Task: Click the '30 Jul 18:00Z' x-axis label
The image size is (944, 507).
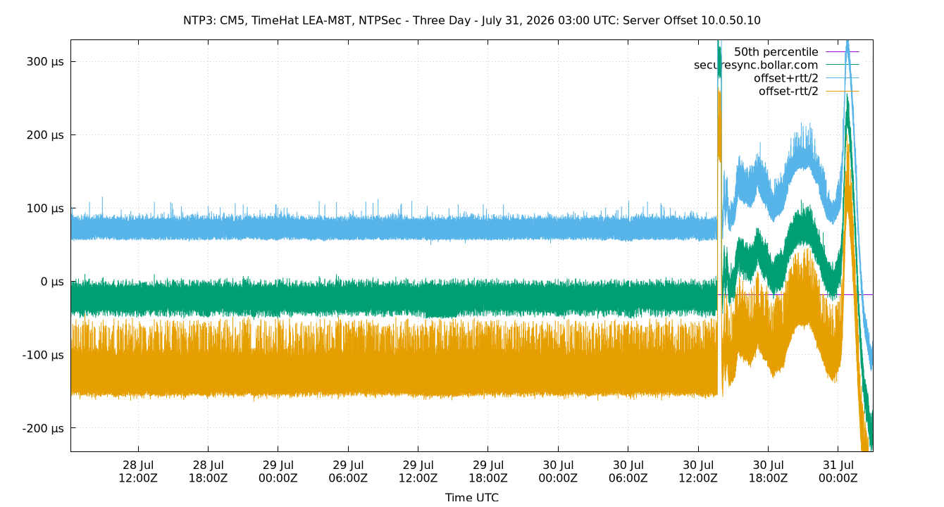Action: [768, 471]
